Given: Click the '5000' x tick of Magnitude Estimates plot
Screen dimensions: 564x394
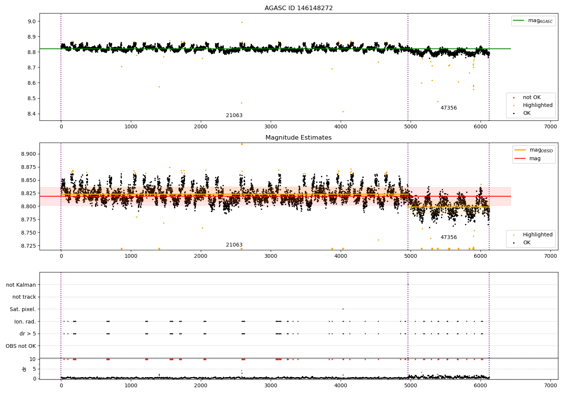Looking at the screenshot, I should tap(411, 256).
